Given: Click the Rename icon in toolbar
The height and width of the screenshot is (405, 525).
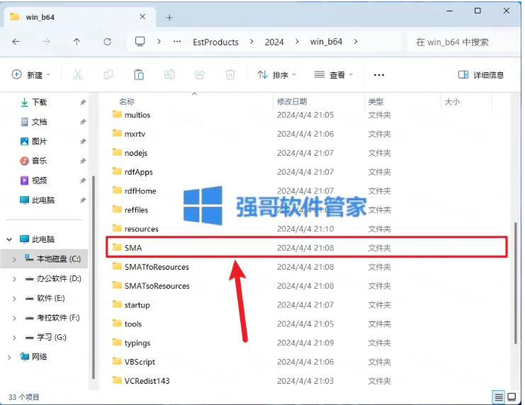Looking at the screenshot, I should 169,74.
